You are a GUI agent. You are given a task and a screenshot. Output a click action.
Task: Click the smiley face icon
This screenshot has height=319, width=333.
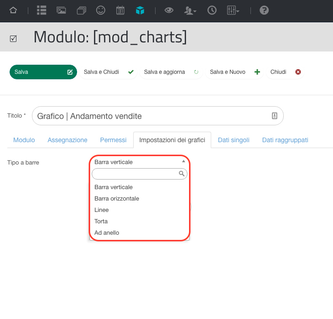tap(101, 10)
